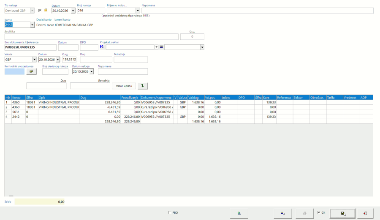Image resolution: width=380 pixels, height=220 pixels.
Task: Open the Konto 2442 dropdown arrow
Action: point(32,25)
